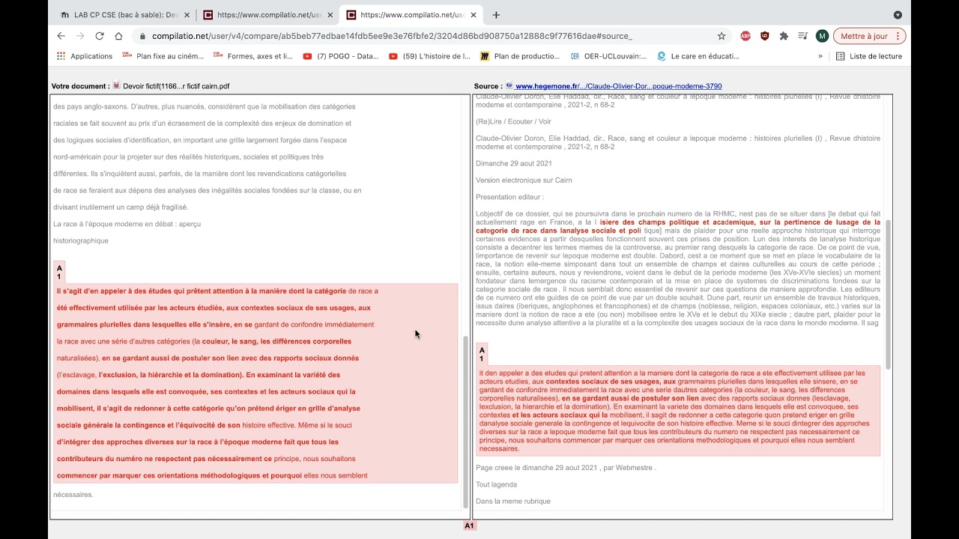Click the PDF icon next to Devoir fictif
Viewport: 959px width, 539px height.
click(116, 85)
